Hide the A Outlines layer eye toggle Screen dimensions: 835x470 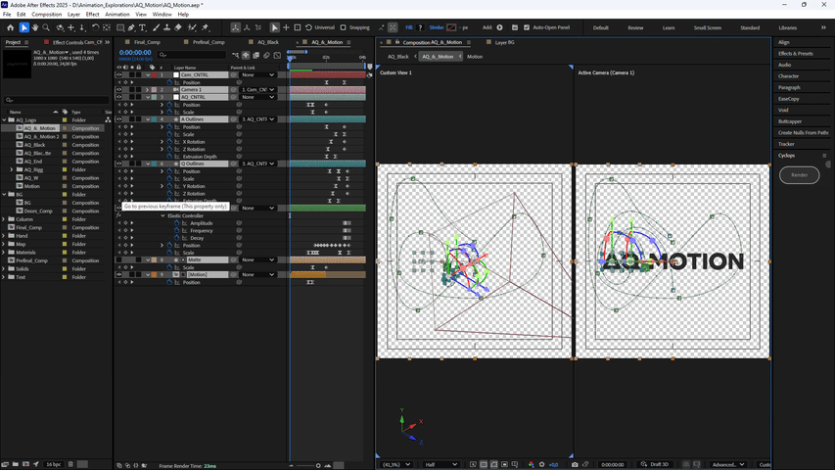[118, 119]
